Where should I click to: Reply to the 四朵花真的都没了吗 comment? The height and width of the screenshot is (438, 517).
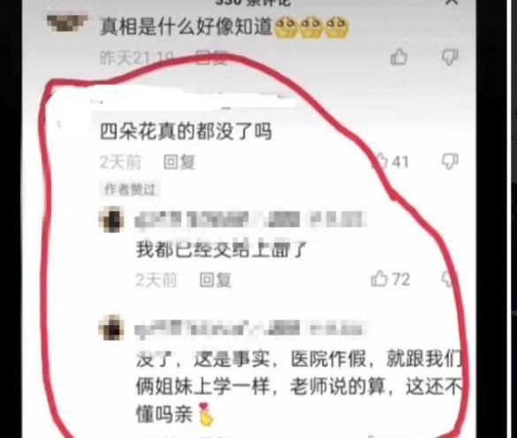[x=179, y=162]
